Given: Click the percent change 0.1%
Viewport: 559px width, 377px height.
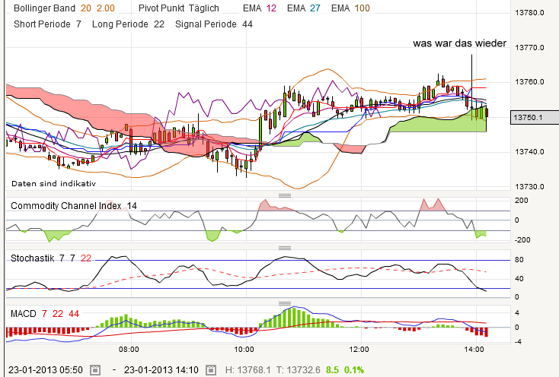Looking at the screenshot, I should pyautogui.click(x=354, y=370).
